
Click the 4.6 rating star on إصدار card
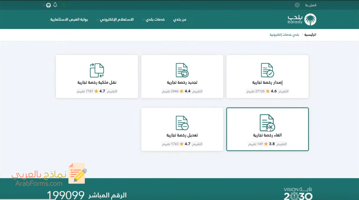(267, 91)
